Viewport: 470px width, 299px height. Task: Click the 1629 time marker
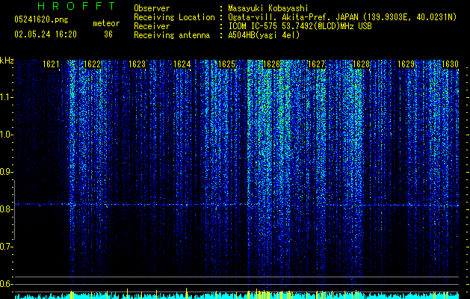(x=406, y=64)
